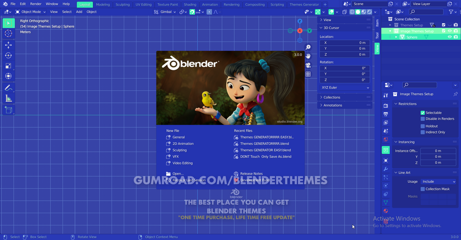Open the Object properties tab icon
Screen dimensions: 461x240
(x=386, y=160)
